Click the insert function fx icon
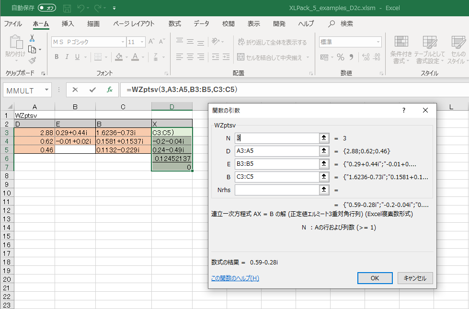469x309 pixels. pyautogui.click(x=109, y=90)
